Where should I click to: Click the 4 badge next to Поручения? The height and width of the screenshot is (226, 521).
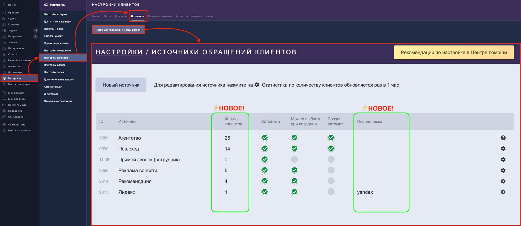pyautogui.click(x=36, y=36)
